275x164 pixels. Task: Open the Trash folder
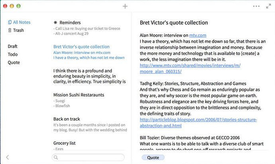(18, 30)
